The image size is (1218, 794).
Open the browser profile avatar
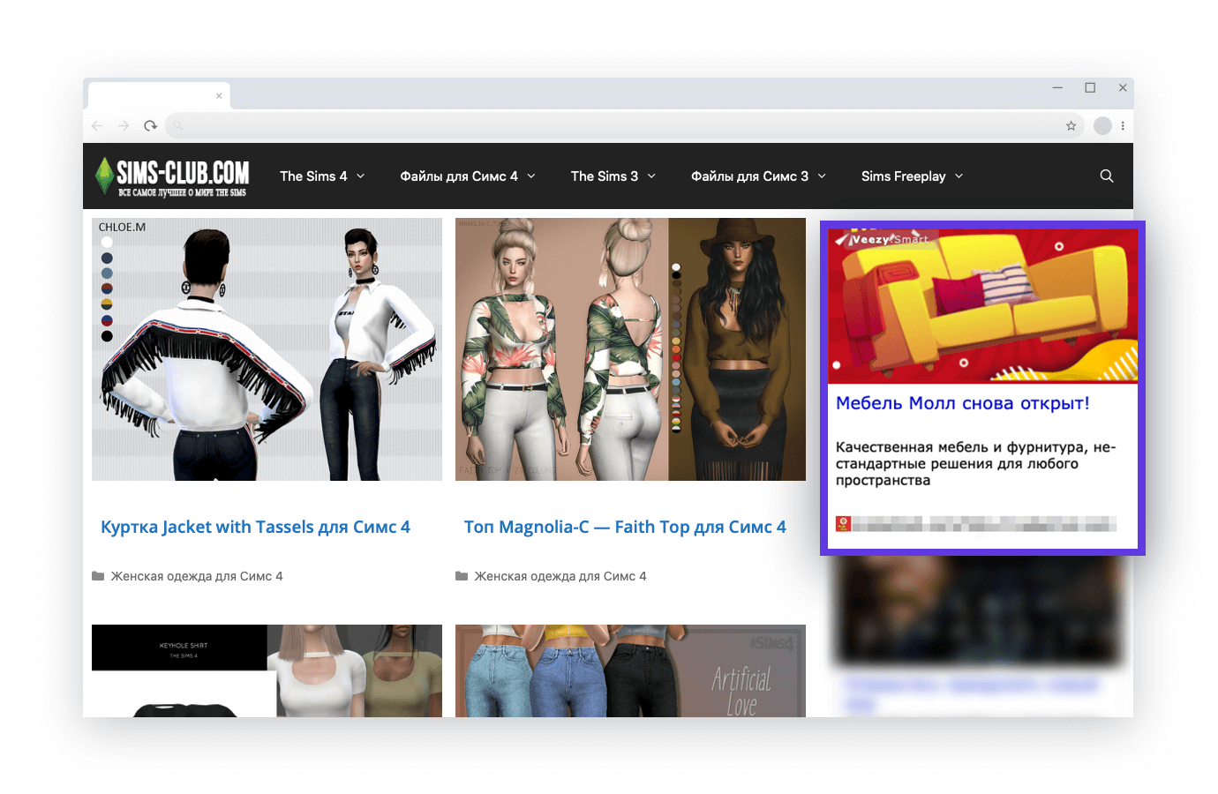(1102, 126)
